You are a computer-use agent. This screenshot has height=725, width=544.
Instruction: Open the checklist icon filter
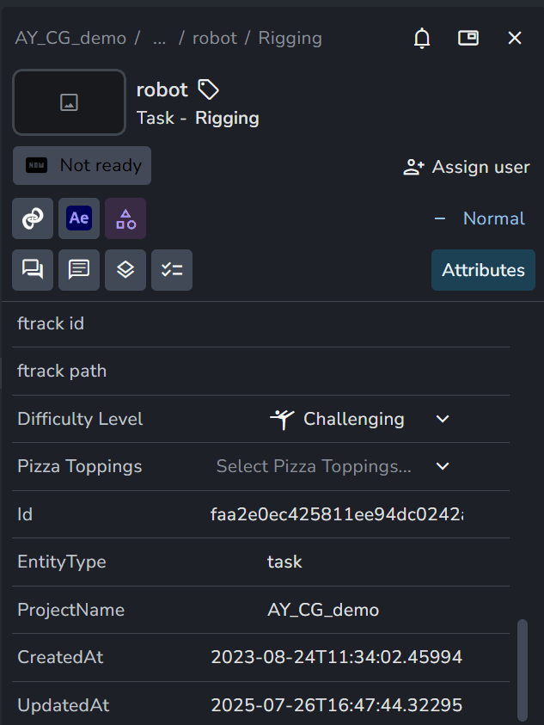tap(172, 270)
